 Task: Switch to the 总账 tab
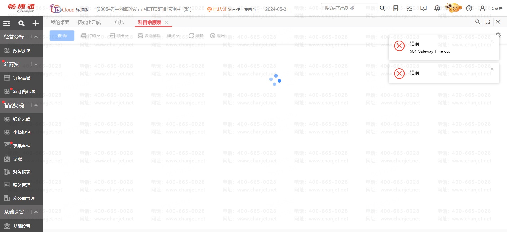(119, 22)
